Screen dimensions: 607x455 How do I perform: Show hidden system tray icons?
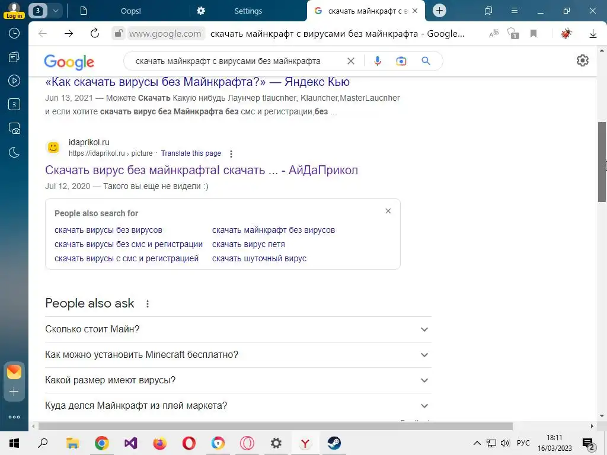pos(477,443)
